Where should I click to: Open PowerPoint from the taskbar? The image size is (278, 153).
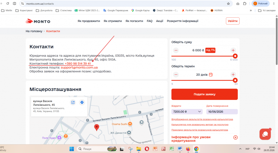click(155, 149)
